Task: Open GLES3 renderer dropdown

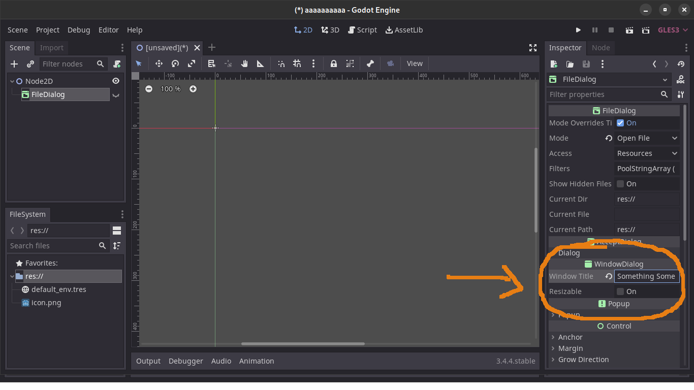Action: pyautogui.click(x=673, y=30)
